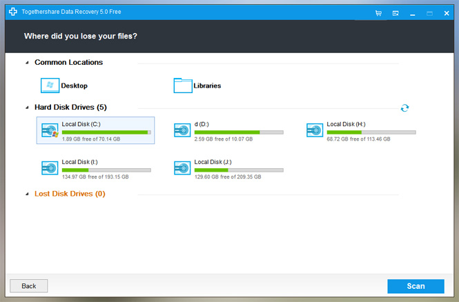Image resolution: width=459 pixels, height=302 pixels.
Task: Click the 'Togethershare Data Recovery 5.0 Free' title
Action: pos(71,12)
